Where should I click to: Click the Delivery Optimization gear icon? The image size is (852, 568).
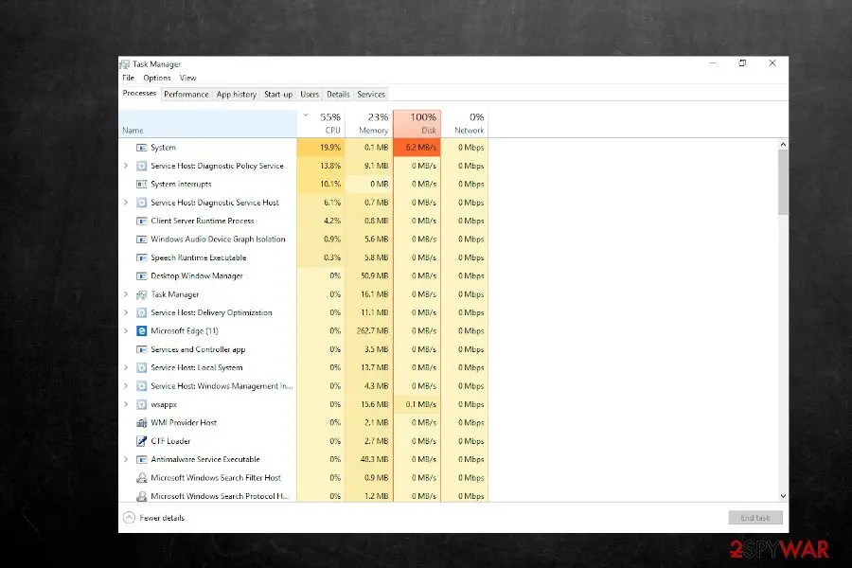141,312
